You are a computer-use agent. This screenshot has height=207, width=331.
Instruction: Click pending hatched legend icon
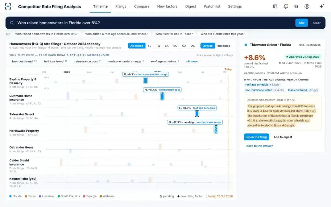161,196
